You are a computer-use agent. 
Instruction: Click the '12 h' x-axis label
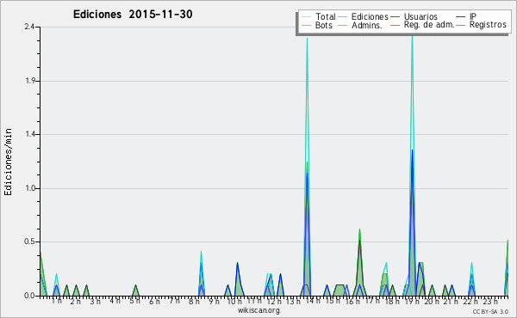274,302
